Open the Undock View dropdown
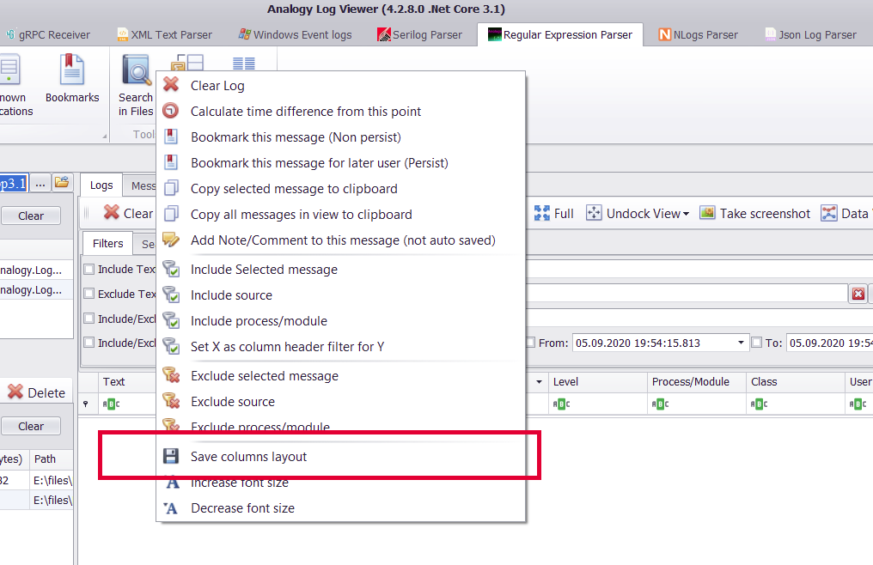The width and height of the screenshot is (873, 565). coord(638,213)
